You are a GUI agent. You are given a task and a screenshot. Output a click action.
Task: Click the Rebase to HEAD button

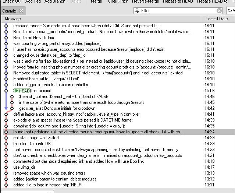(x=178, y=1)
